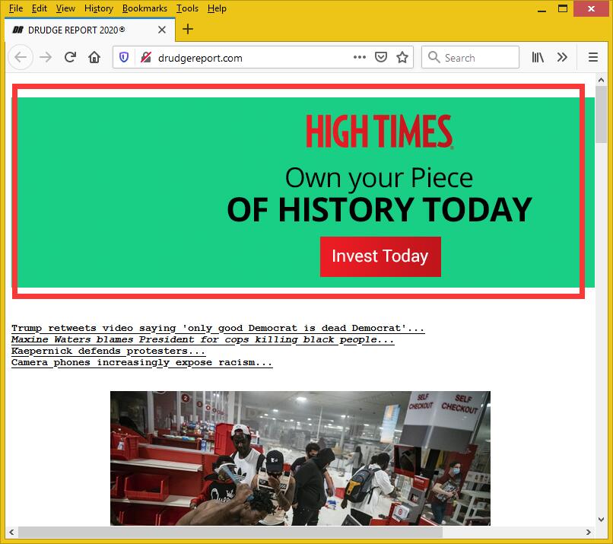Click the vertical scrollbar down arrow
This screenshot has height=544, width=613.
point(601,520)
